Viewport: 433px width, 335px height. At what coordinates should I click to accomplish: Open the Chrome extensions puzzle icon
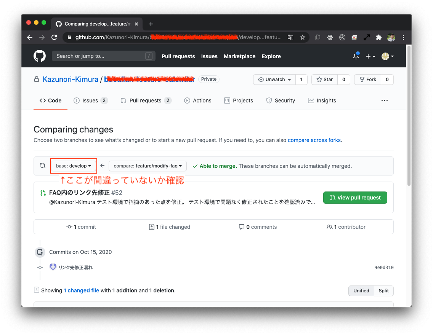(378, 38)
